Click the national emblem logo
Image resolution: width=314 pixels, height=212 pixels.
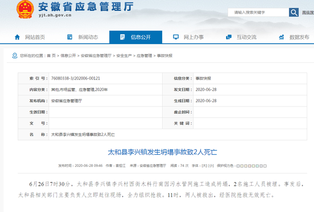(25, 9)
